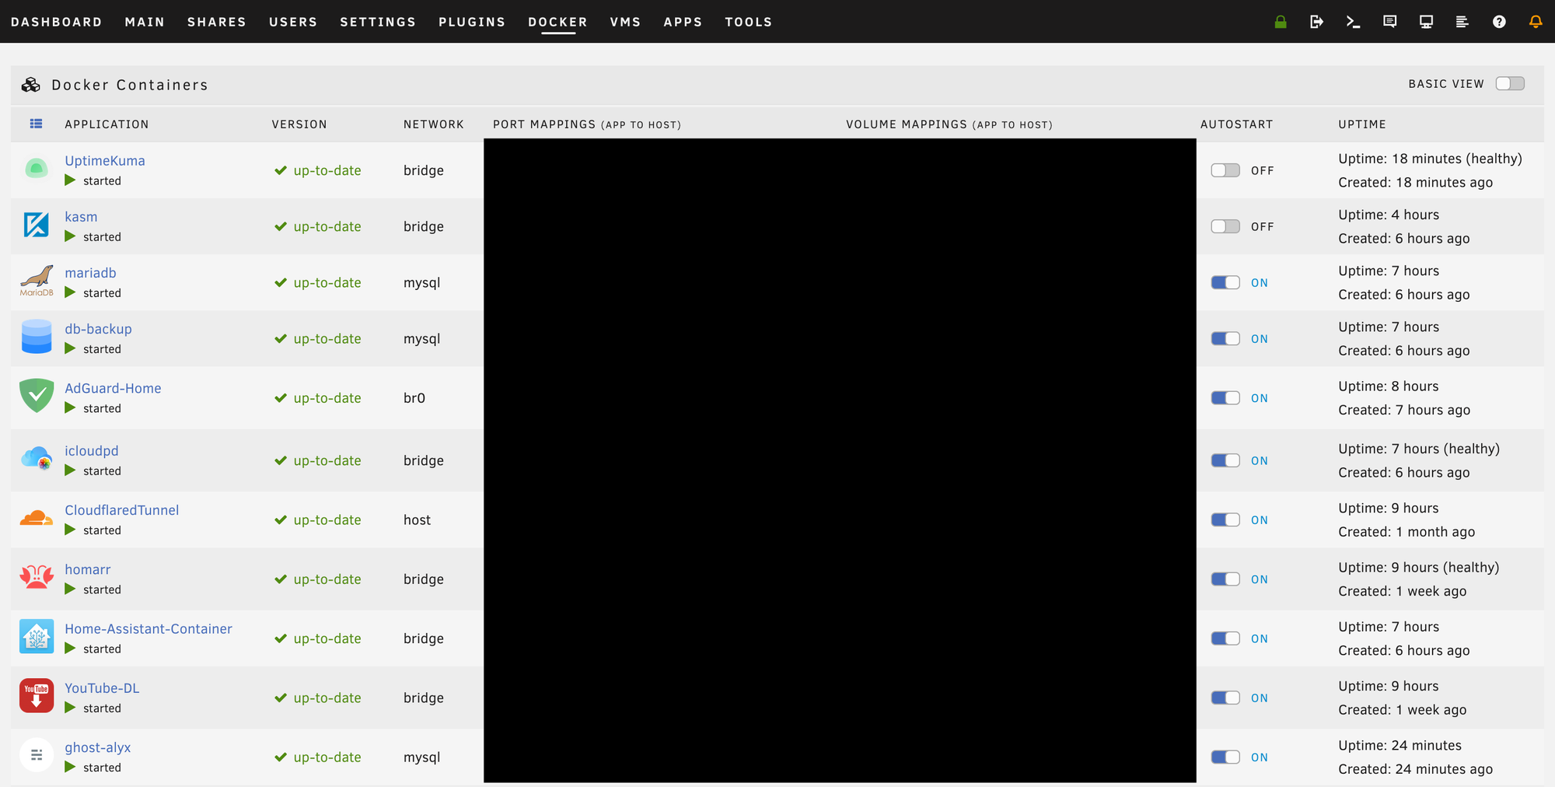Click the AdGuard-Home shield icon

36,396
